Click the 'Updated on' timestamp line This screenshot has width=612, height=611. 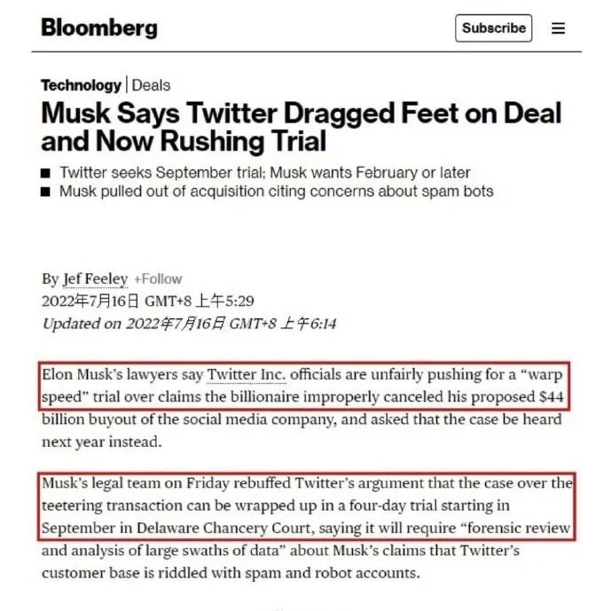click(x=189, y=324)
